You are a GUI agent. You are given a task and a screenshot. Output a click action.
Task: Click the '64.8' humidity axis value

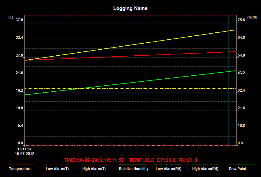tap(241, 38)
